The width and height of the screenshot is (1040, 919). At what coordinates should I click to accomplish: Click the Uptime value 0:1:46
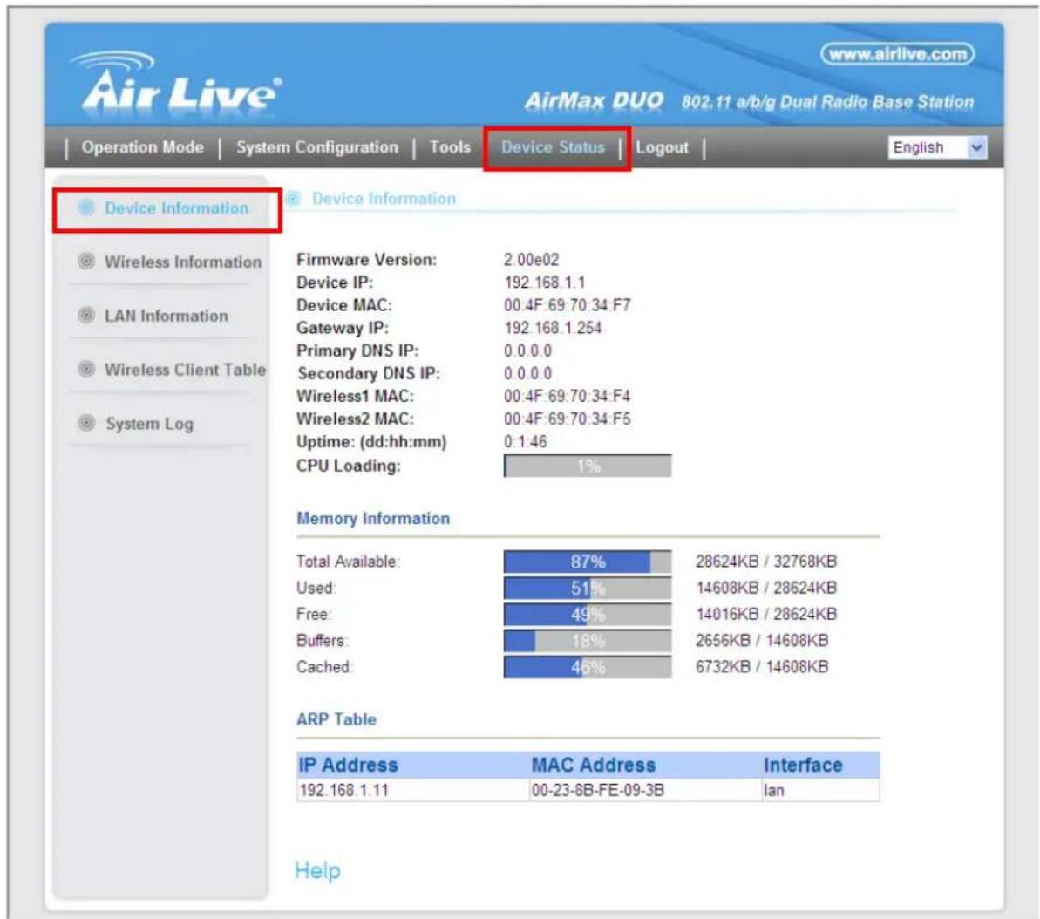coord(526,442)
